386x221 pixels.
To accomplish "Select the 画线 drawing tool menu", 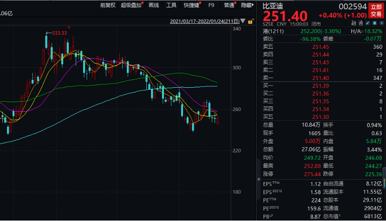I will coord(154,5).
